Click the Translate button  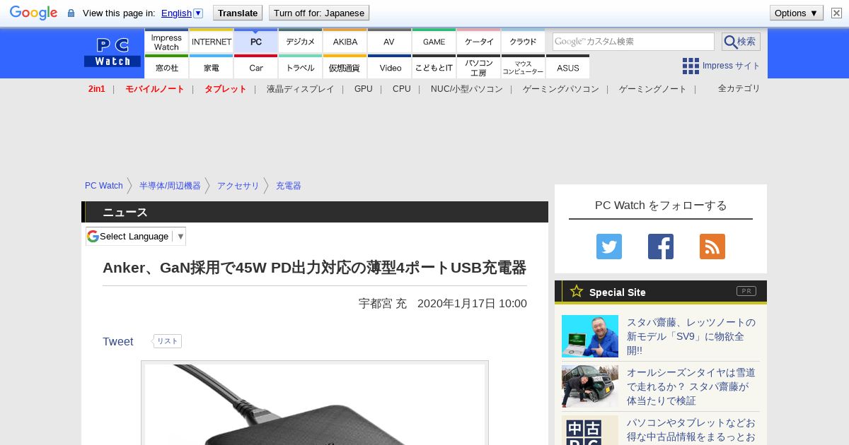tap(238, 13)
